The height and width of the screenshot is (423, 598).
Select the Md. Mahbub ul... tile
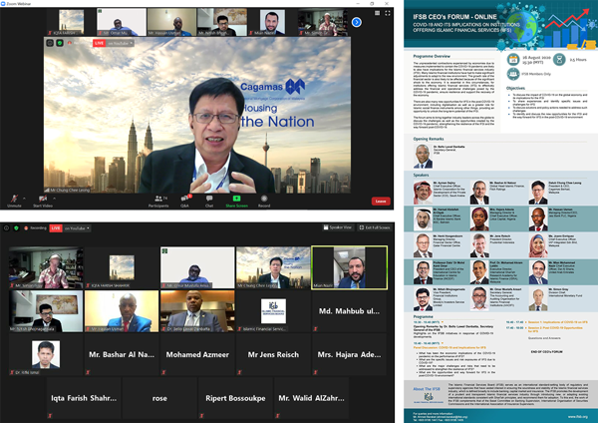coord(349,311)
